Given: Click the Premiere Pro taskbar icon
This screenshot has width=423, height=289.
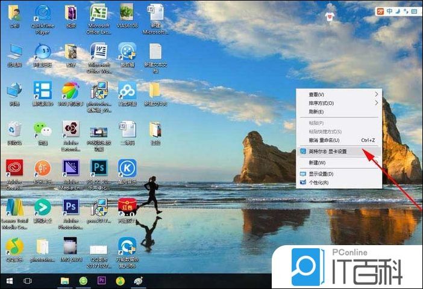Looking at the screenshot, I should coord(101,281).
